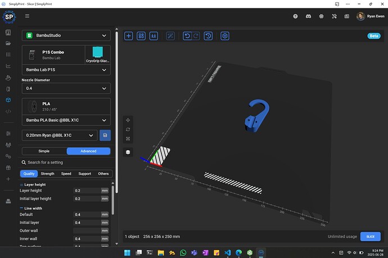
Task: Select the Quality settings tab
Action: (29, 174)
